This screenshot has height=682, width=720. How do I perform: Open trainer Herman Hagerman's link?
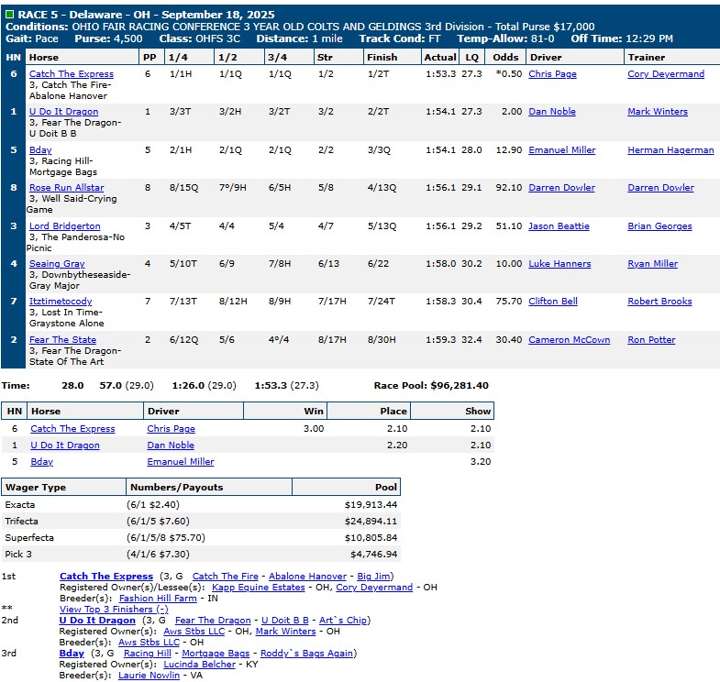click(670, 150)
